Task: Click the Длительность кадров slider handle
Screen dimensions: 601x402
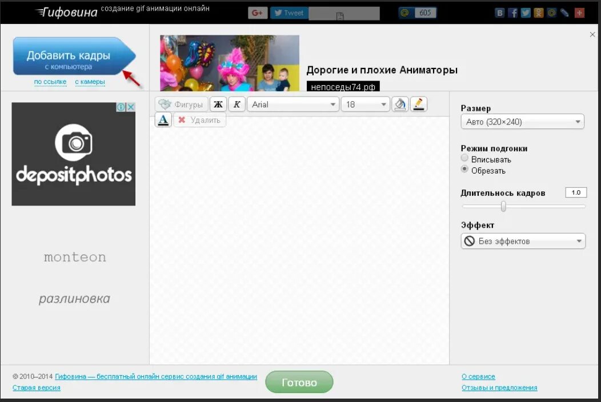Action: point(503,206)
